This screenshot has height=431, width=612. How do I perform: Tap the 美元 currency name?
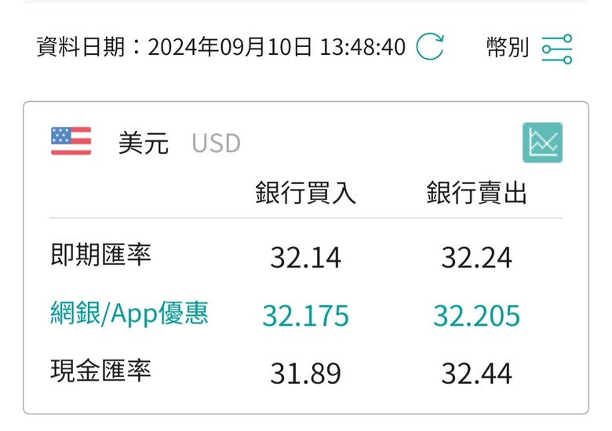point(144,143)
